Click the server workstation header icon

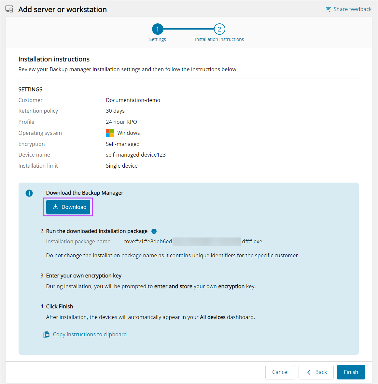9,9
